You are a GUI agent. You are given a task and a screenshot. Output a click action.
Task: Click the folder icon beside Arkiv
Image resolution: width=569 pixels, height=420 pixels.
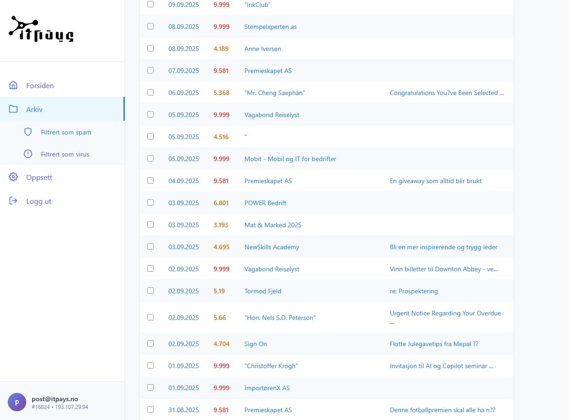(x=13, y=109)
